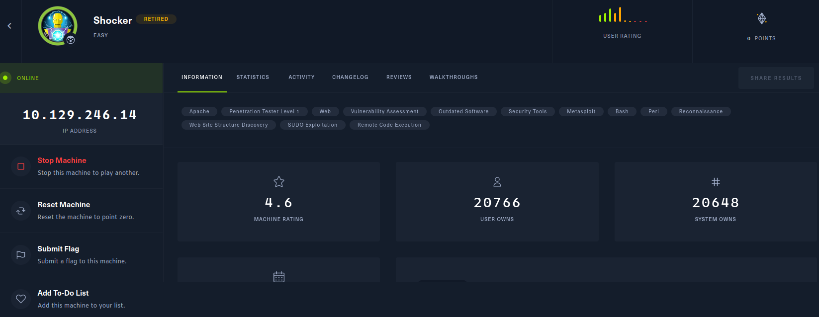Switch to the Activity tab
The image size is (819, 317).
tap(301, 78)
